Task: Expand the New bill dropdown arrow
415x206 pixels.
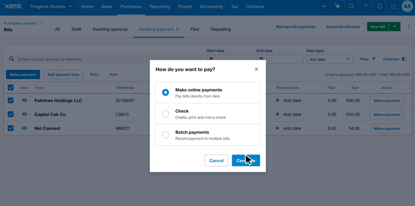Action: [x=395, y=27]
